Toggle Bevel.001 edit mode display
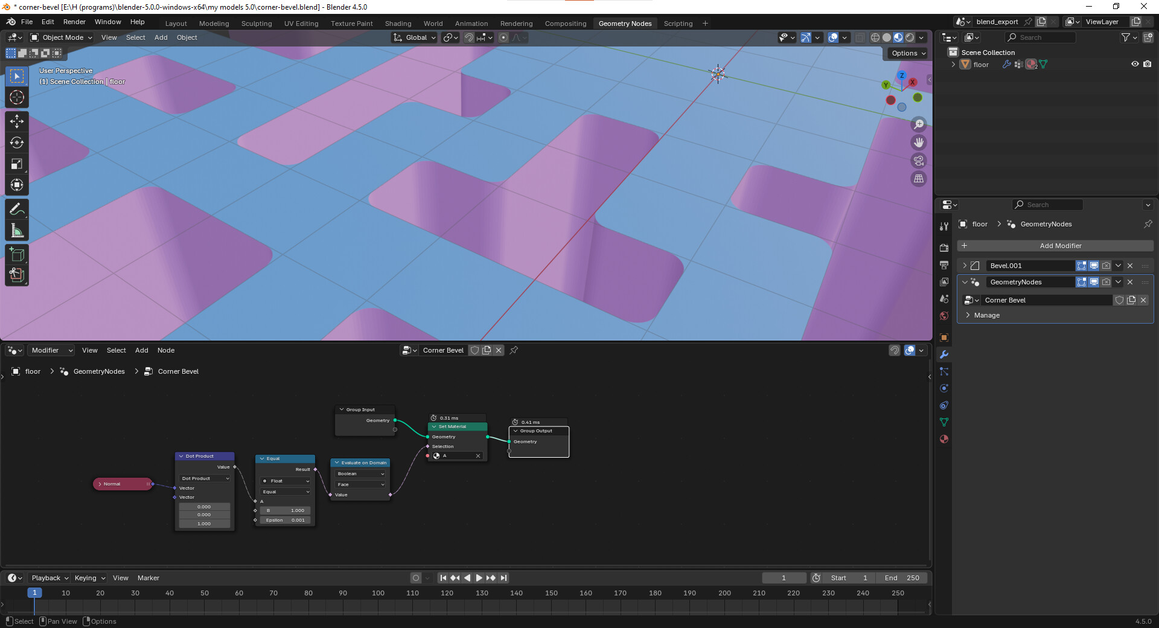 [x=1082, y=266]
